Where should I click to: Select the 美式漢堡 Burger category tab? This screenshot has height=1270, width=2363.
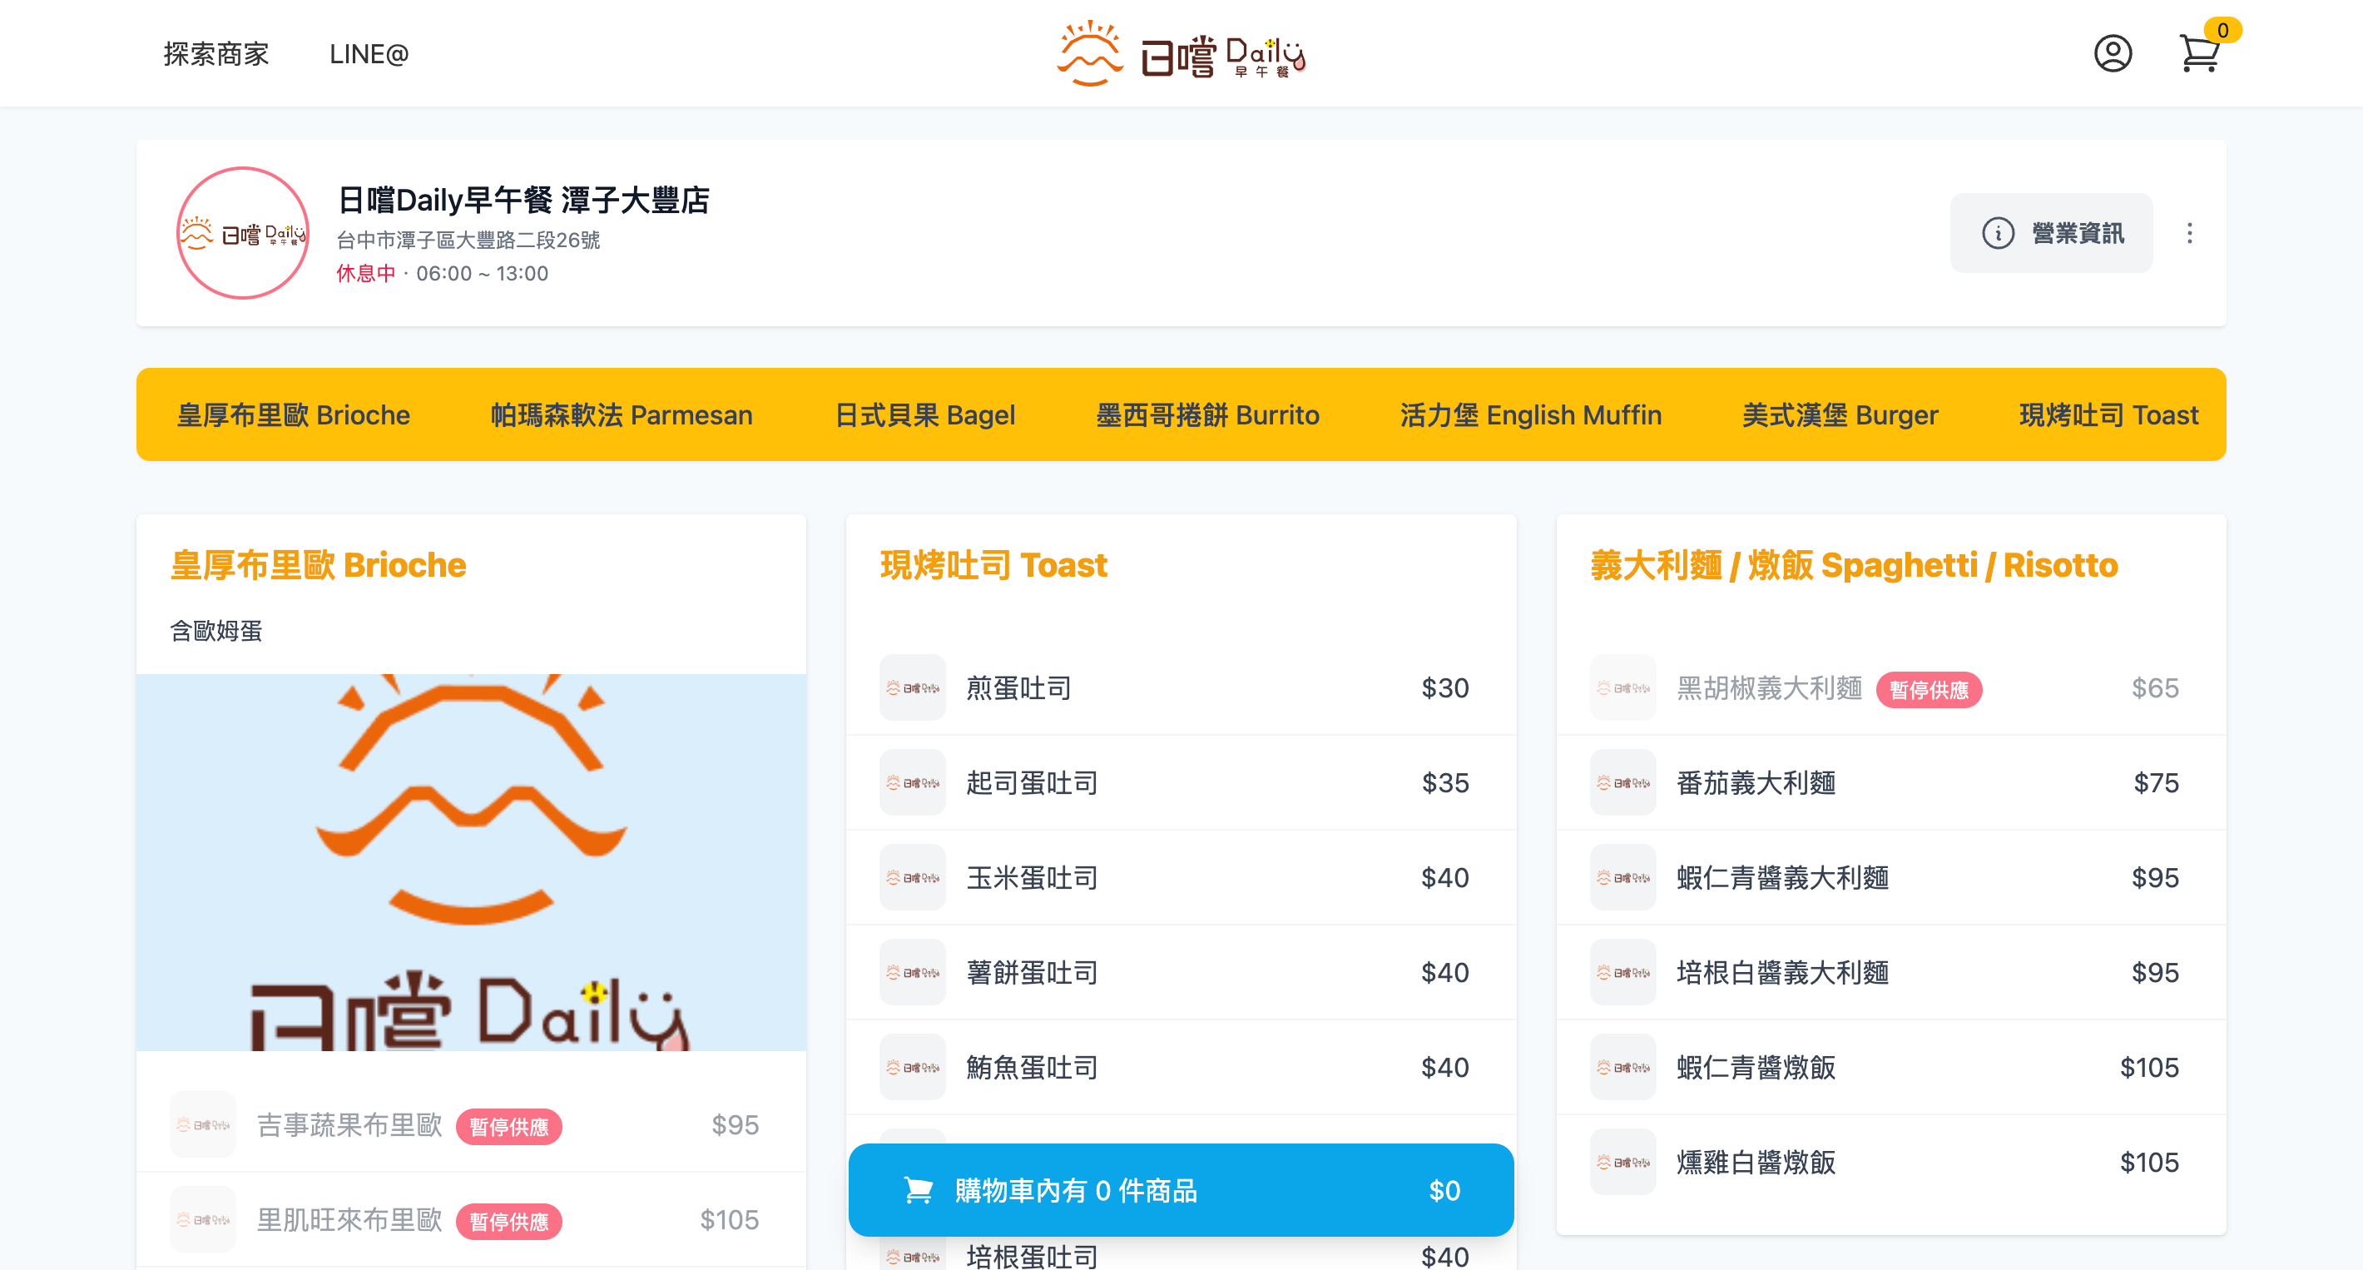click(1839, 414)
